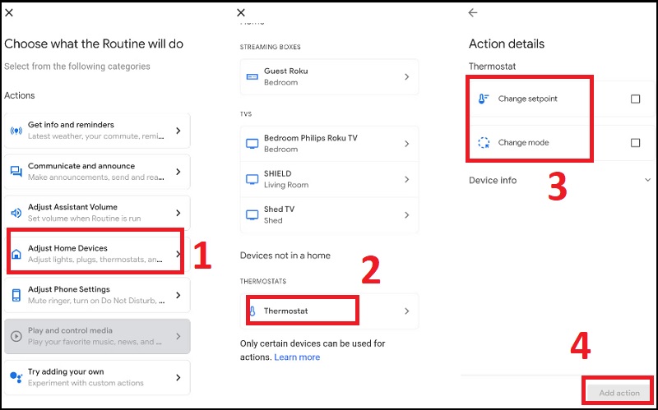Click the SHIELD TV icon
The image size is (658, 410).
click(x=252, y=179)
